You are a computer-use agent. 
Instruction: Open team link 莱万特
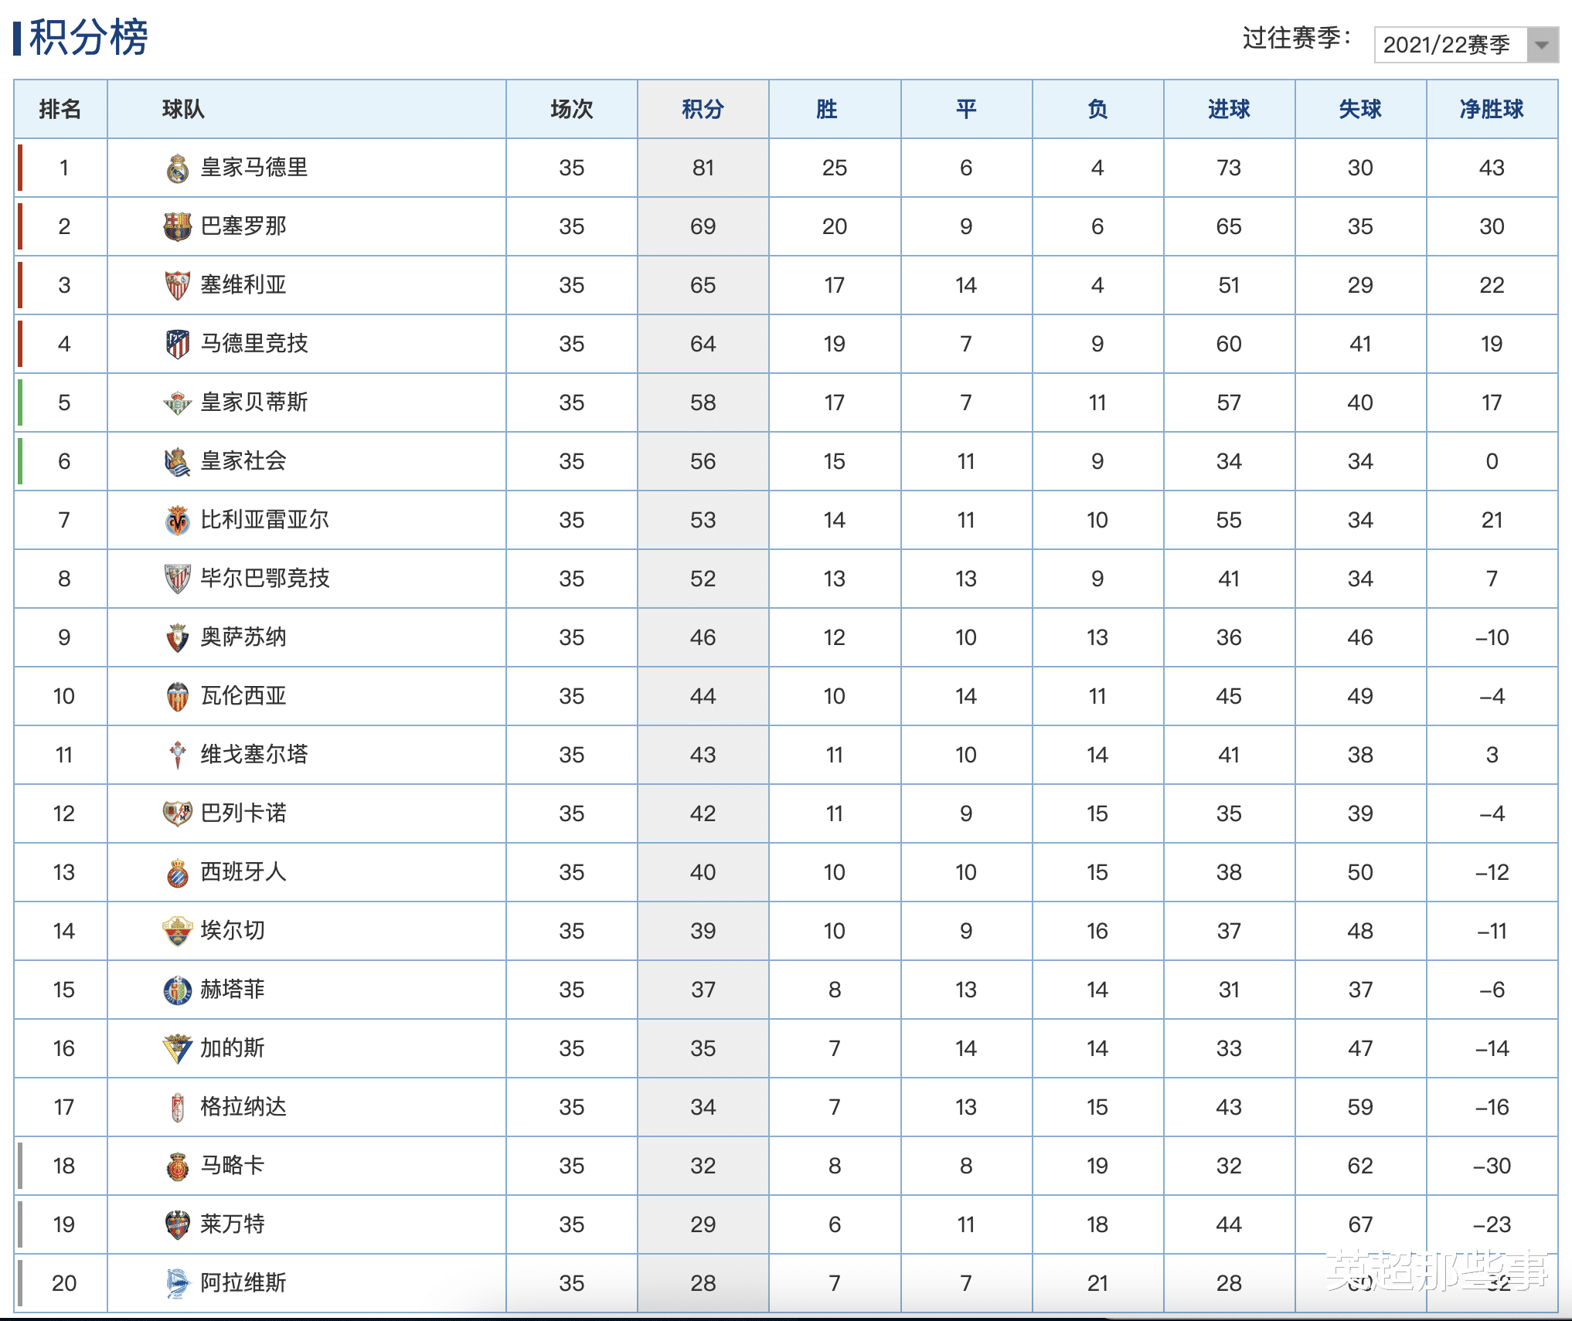pos(233,1224)
